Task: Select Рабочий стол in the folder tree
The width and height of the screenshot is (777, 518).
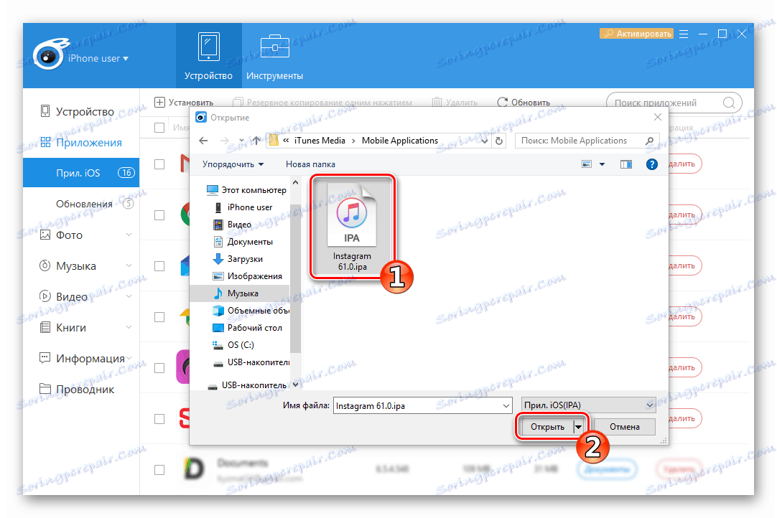Action: coord(248,328)
